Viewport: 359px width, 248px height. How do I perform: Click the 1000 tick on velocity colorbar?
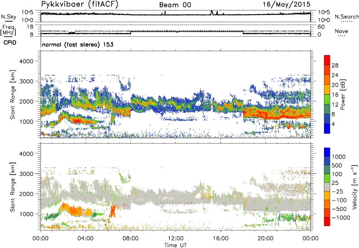coord(339,157)
